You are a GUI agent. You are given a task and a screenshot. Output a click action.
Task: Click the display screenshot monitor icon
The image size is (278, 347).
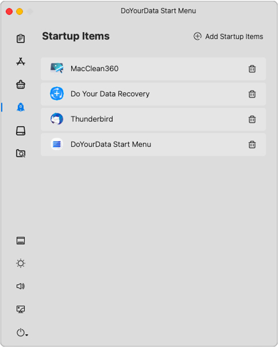coord(21,309)
